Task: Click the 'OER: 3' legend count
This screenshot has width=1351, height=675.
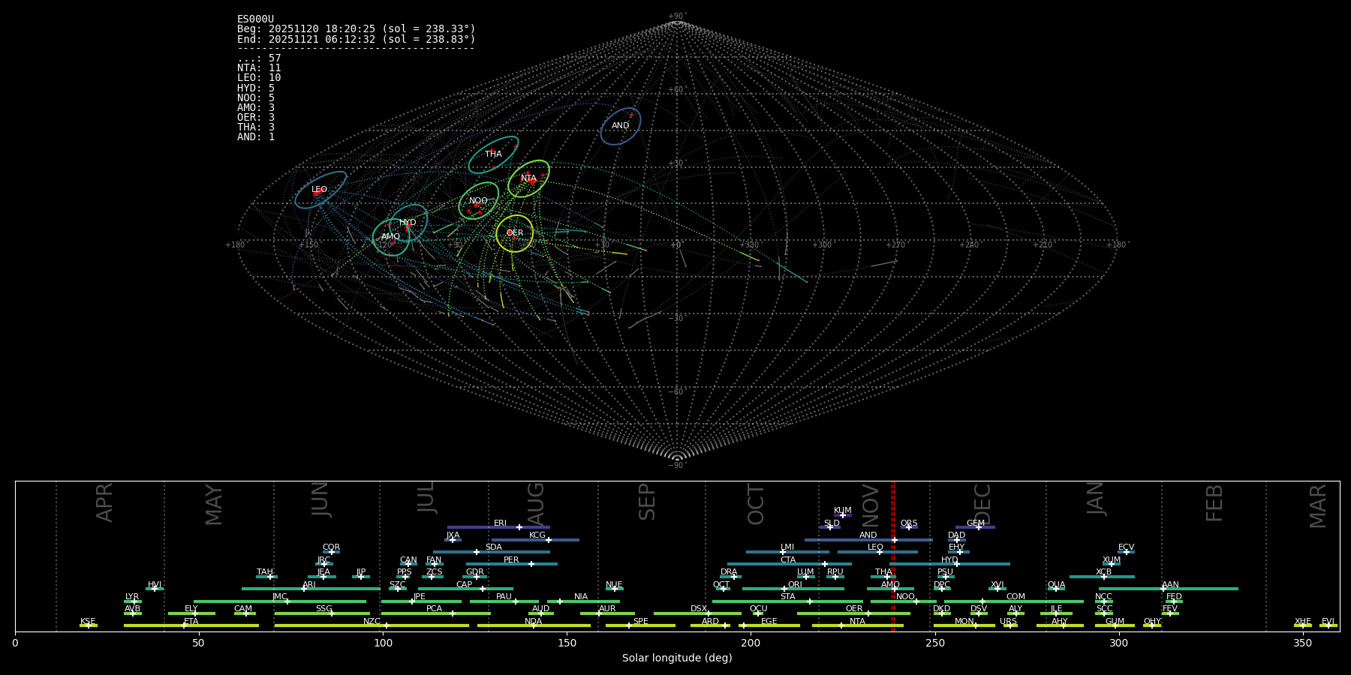Action: point(256,118)
